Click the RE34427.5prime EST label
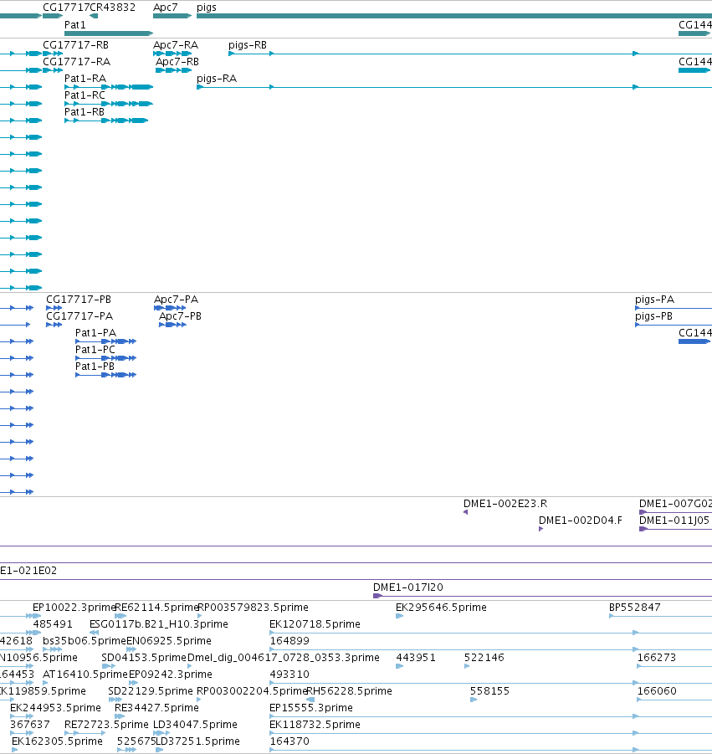The width and height of the screenshot is (712, 754). tap(156, 708)
